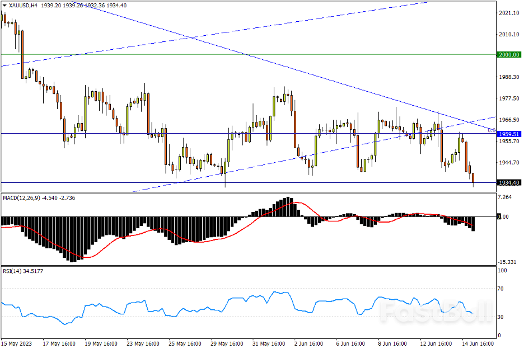Screen dimensions: 524x349
Task: Click the 1955.70 price axis label
Action: pyautogui.click(x=509, y=142)
